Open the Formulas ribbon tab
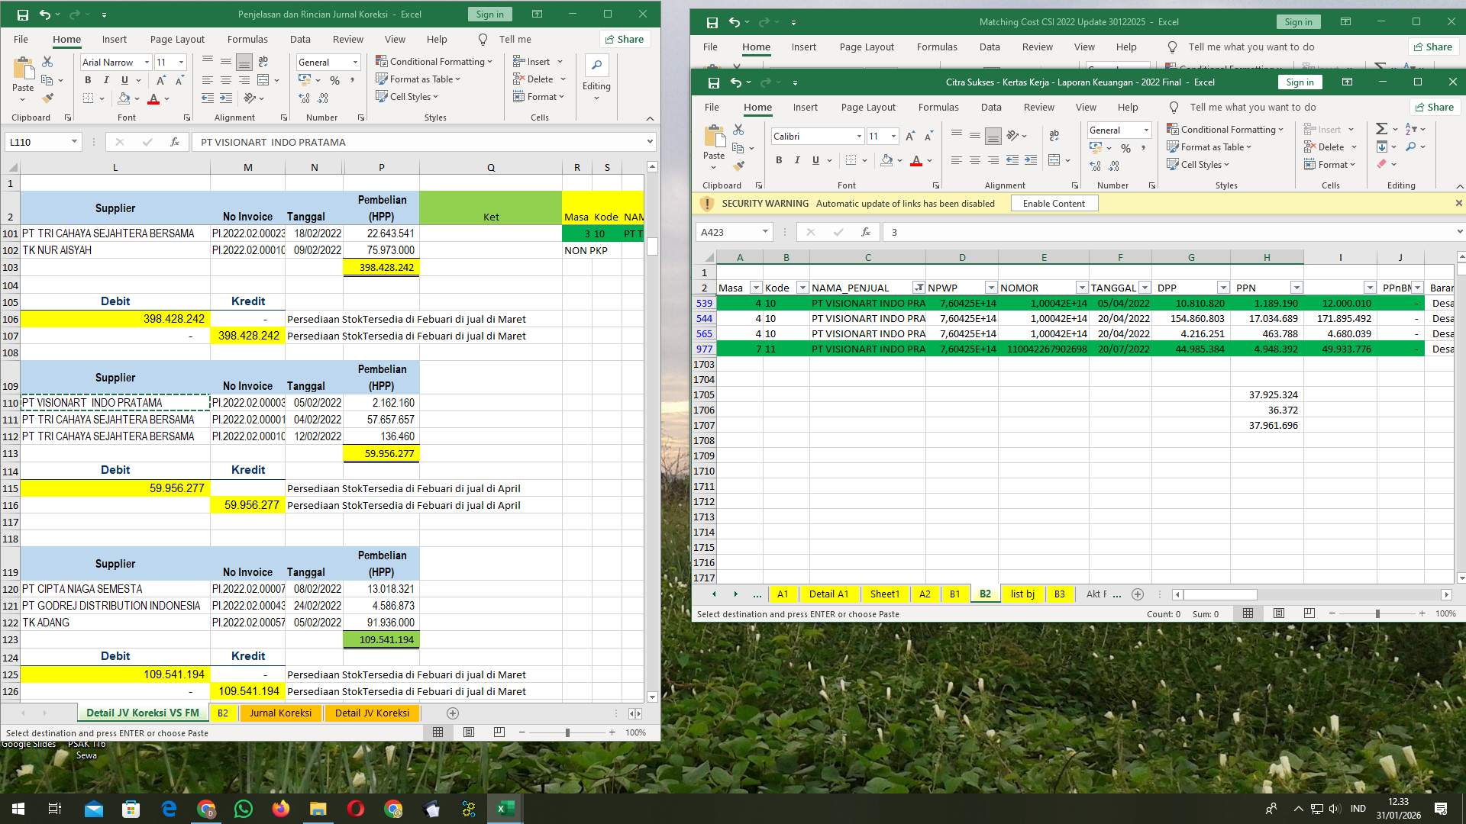Image resolution: width=1466 pixels, height=824 pixels. point(938,107)
